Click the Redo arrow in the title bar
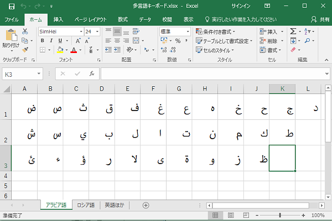 (37, 6)
